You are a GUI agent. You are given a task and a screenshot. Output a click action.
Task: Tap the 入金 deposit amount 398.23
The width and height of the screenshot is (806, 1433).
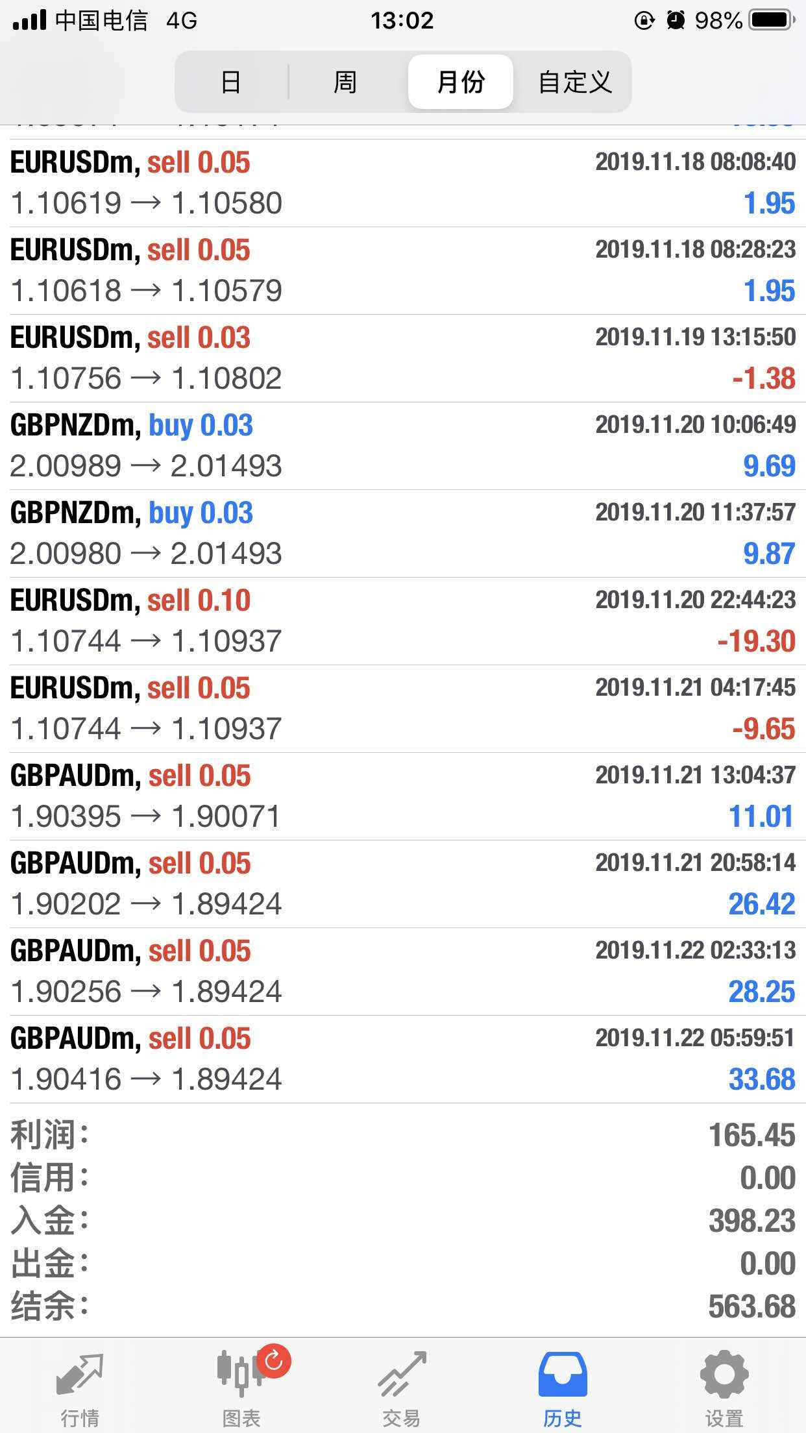[751, 1221]
